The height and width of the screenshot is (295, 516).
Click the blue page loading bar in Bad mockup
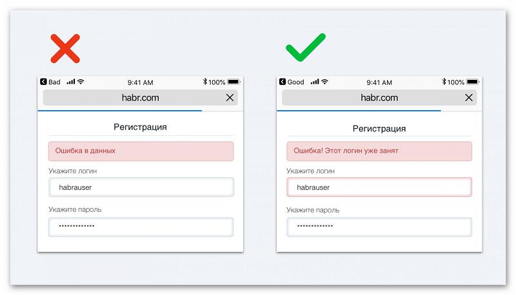[120, 111]
